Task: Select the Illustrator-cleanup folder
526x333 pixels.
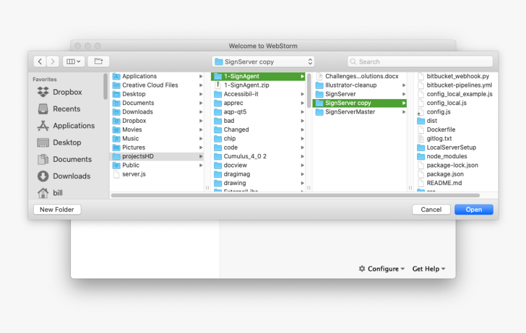Action: (x=360, y=85)
